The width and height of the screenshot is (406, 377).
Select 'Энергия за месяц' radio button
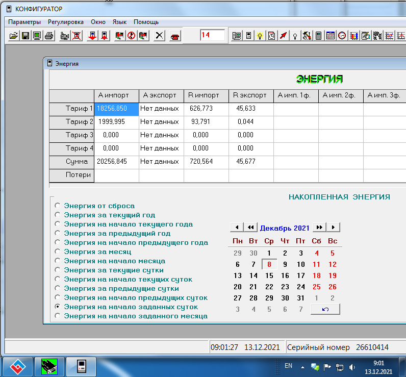click(x=58, y=252)
